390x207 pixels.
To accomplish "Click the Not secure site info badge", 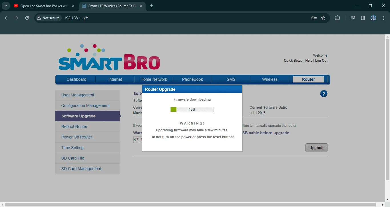I will 48,18.
